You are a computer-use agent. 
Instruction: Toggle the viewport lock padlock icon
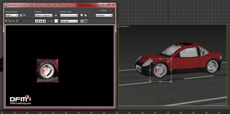pos(56,15)
